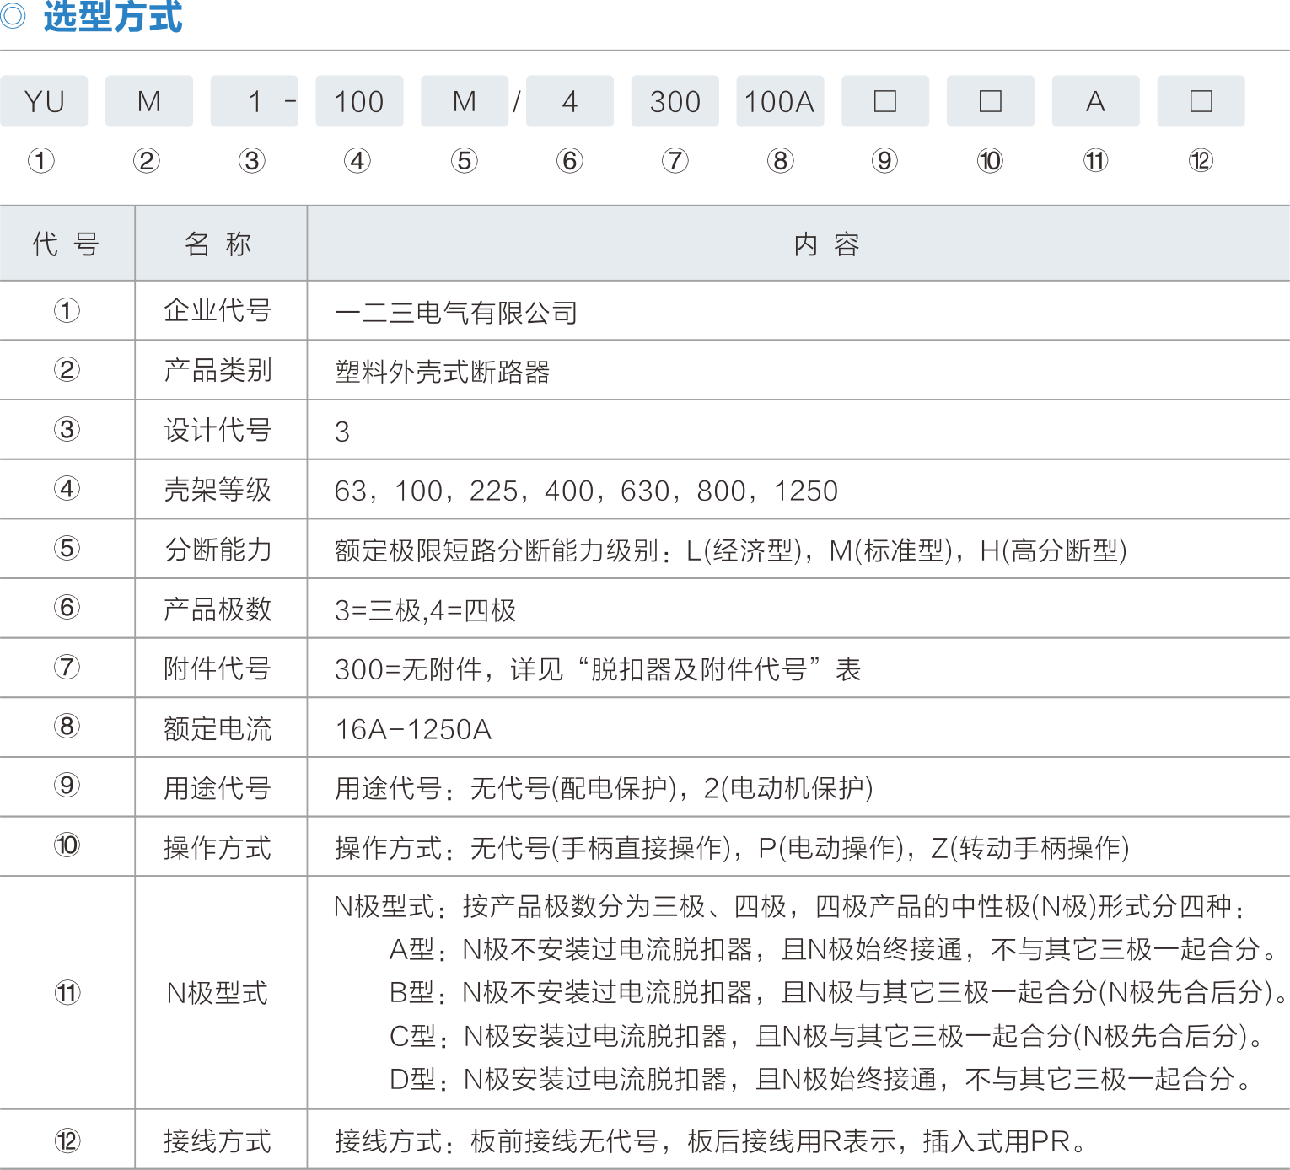Click the 一二三电气有限公司 company name text
Viewport: 1290px width, 1170px height.
click(x=455, y=313)
